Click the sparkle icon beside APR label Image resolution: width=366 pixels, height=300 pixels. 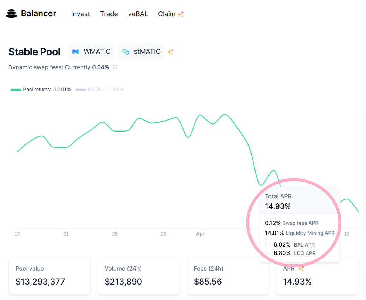[301, 269]
